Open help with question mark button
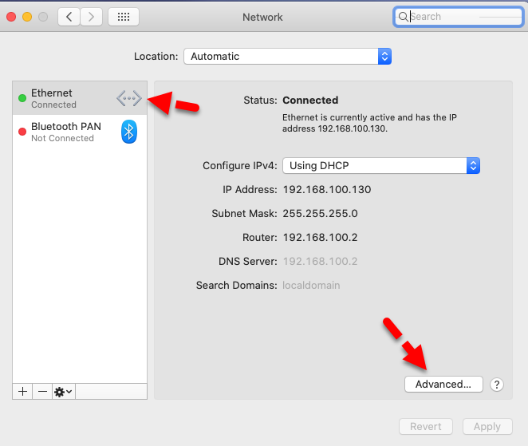This screenshot has height=446, width=528. tap(497, 384)
